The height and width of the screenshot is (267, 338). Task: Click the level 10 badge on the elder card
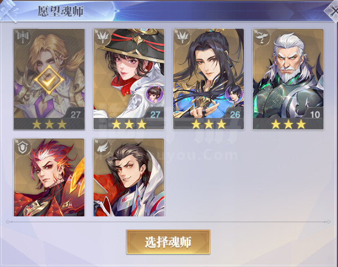(x=315, y=115)
